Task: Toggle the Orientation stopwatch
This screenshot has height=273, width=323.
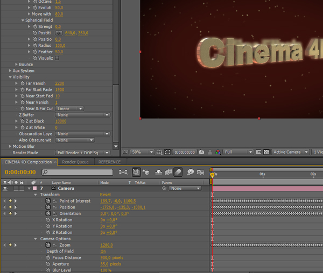Action: coord(48,213)
